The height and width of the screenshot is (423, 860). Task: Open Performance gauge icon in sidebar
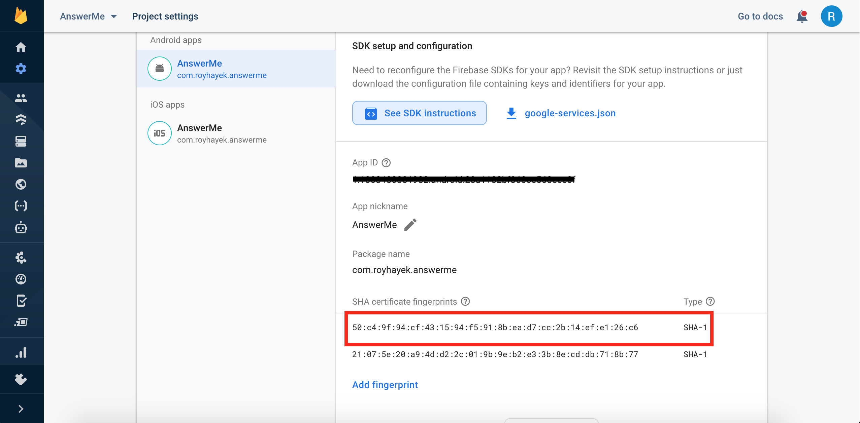pyautogui.click(x=21, y=279)
